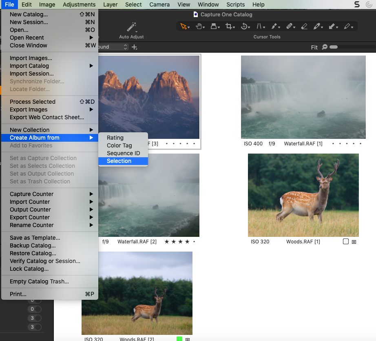Click the green color tag on Woods.RAF [2]
The height and width of the screenshot is (341, 376).
[179, 339]
